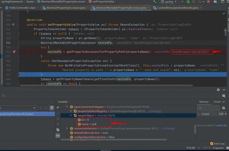The height and width of the screenshot is (151, 229).
Task: Toggle the breakpoint on line 256
Action: 14,52
